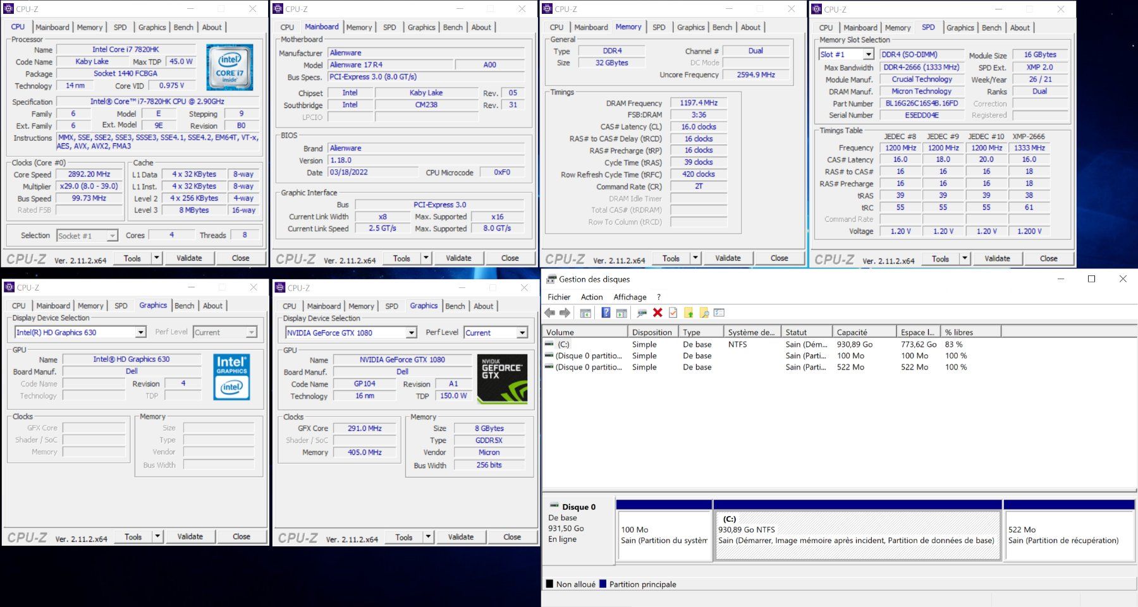Click the folder with magnifier icon
The image size is (1138, 607).
[x=704, y=313]
